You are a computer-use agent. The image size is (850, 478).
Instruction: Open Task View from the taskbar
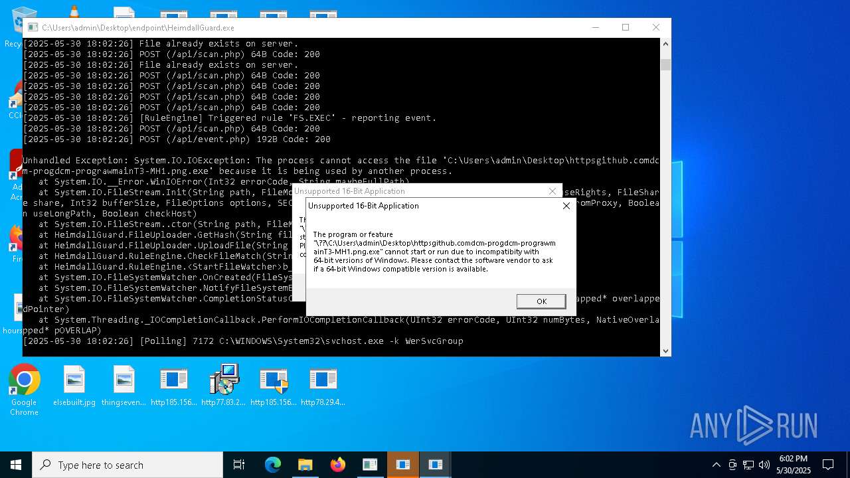tap(239, 465)
